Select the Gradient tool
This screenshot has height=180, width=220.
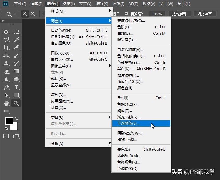coord(16,71)
